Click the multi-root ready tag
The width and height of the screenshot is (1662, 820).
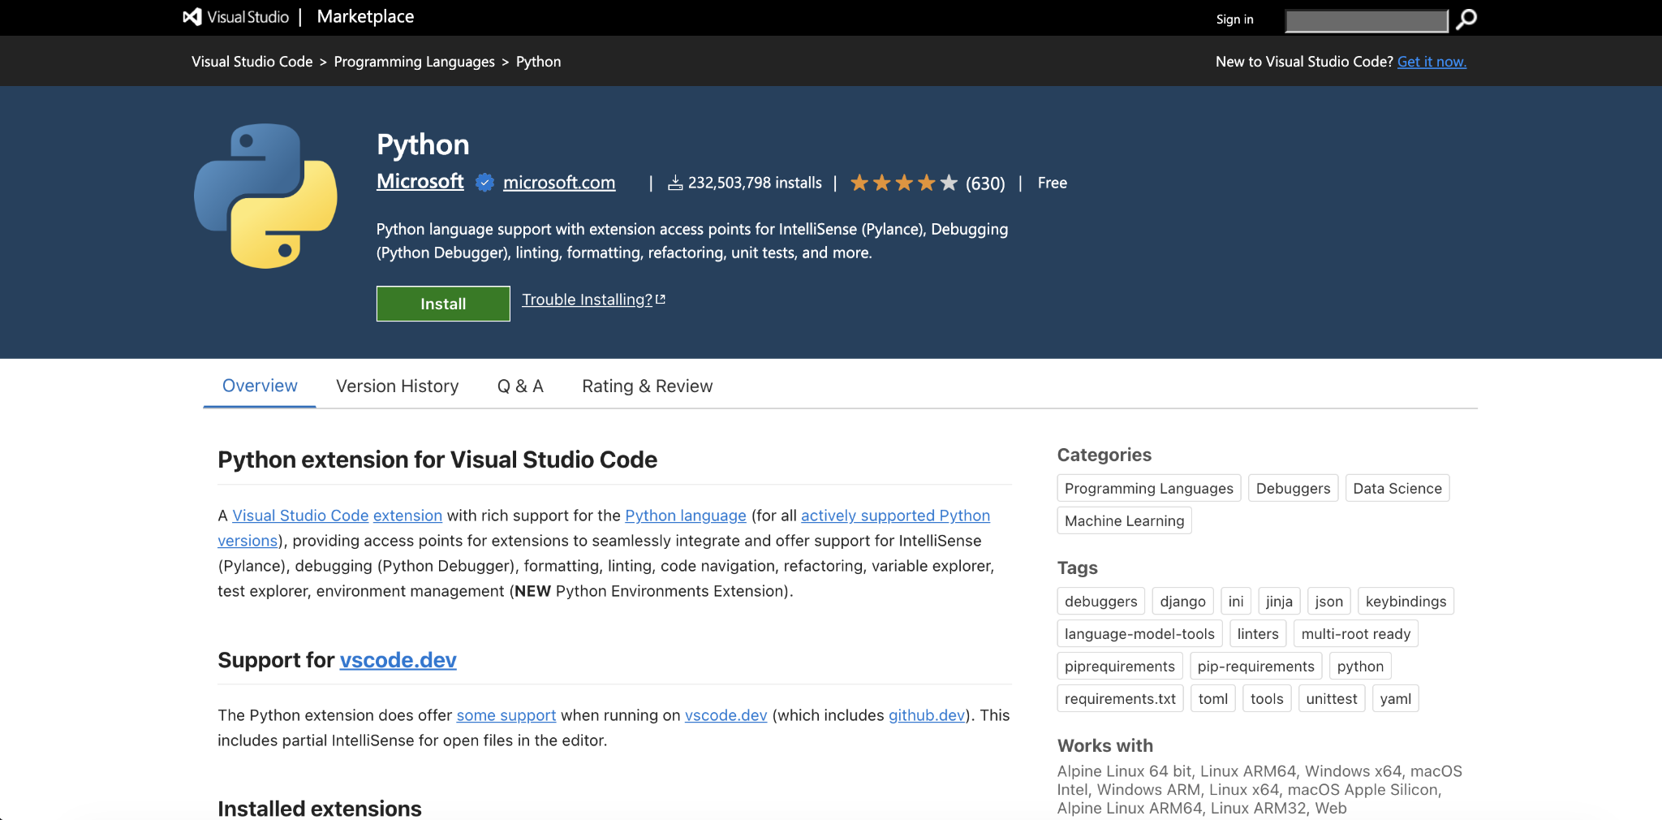(1356, 633)
